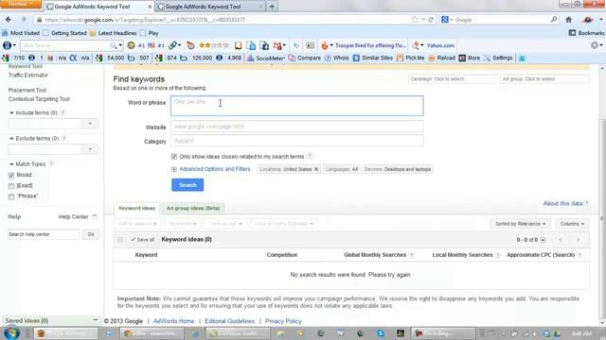Click the chain link icon in toolbar
The width and height of the screenshot is (606, 340).
(172, 45)
